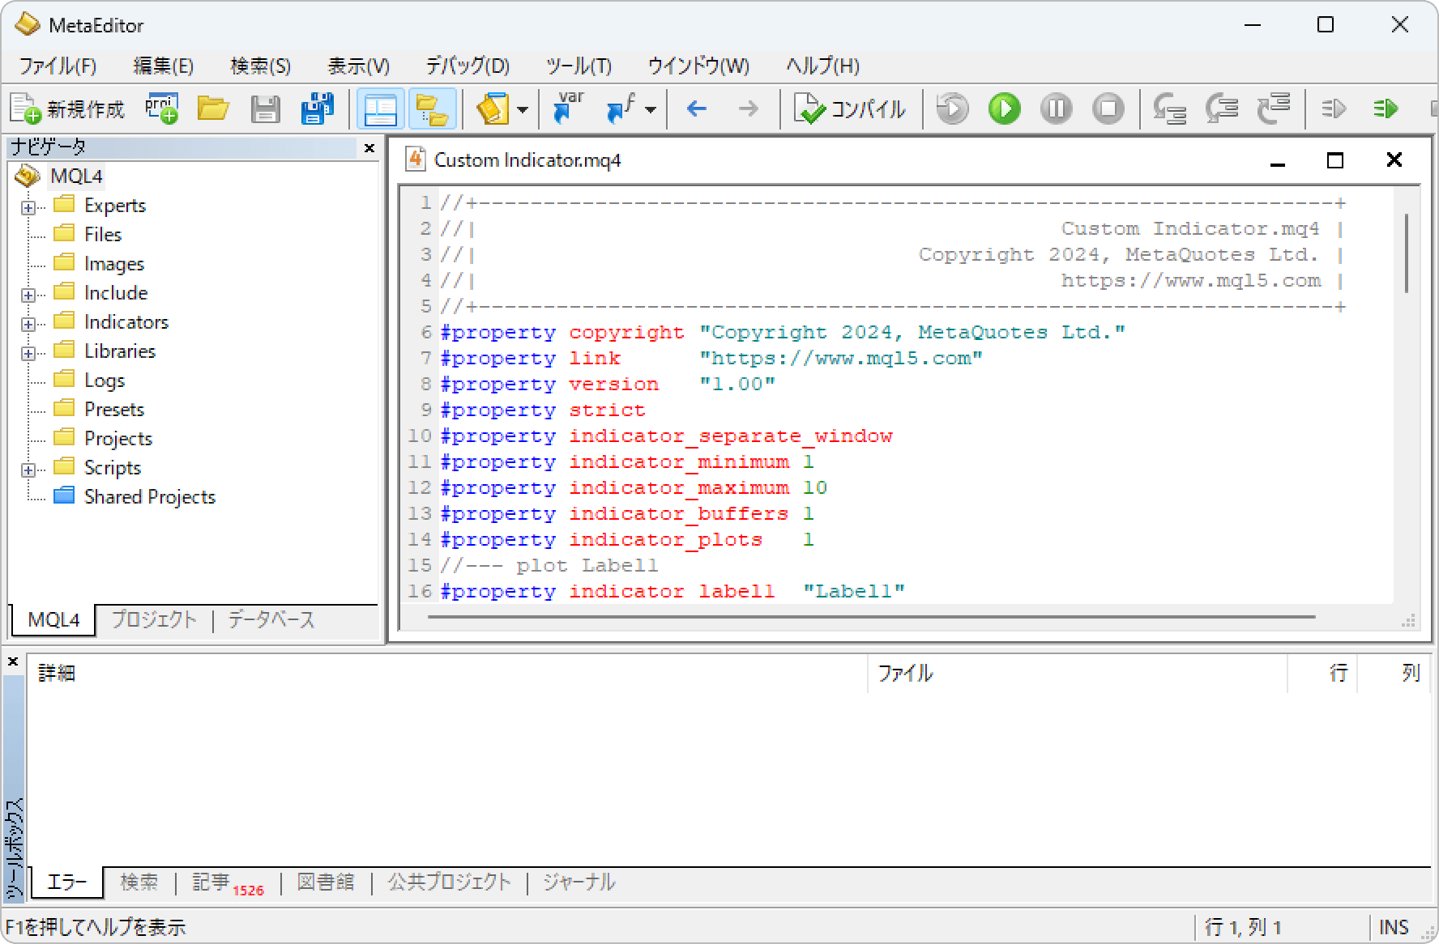Viewport: 1439px width, 944px height.
Task: Switch to the Articles (記事) toolbox tab
Action: pos(228,882)
